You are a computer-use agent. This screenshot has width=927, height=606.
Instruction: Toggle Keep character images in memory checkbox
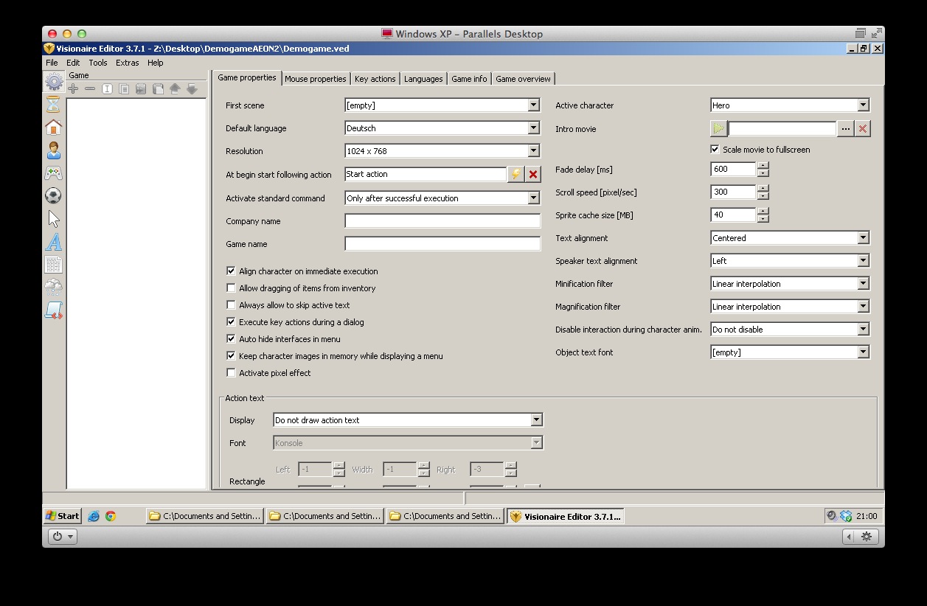pyautogui.click(x=231, y=356)
